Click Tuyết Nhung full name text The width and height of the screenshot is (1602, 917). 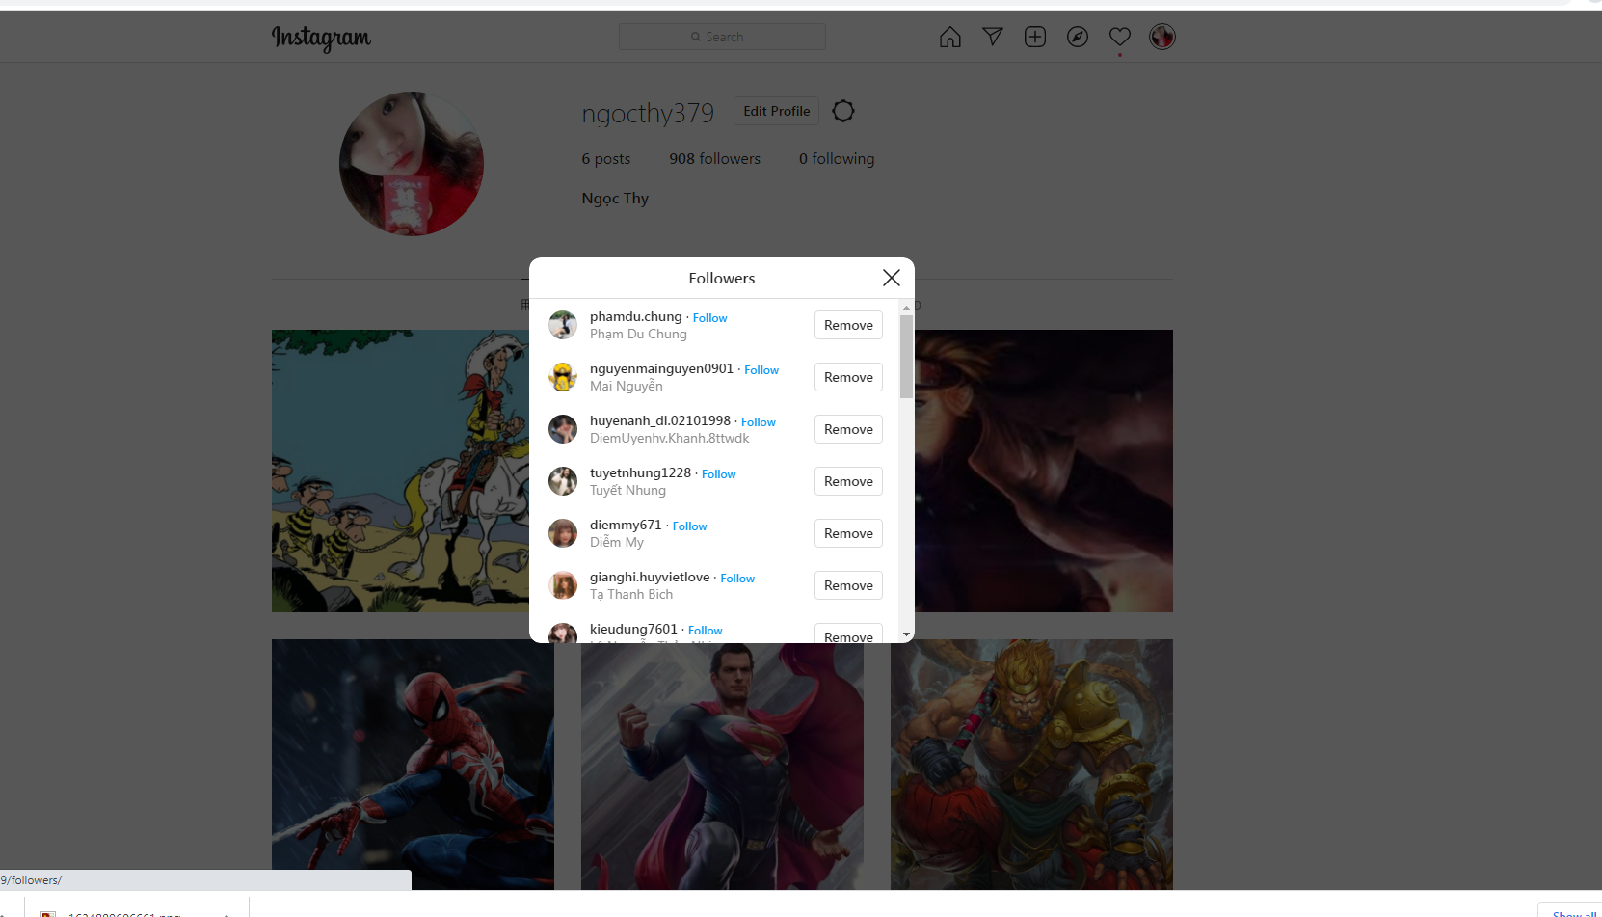(627, 491)
